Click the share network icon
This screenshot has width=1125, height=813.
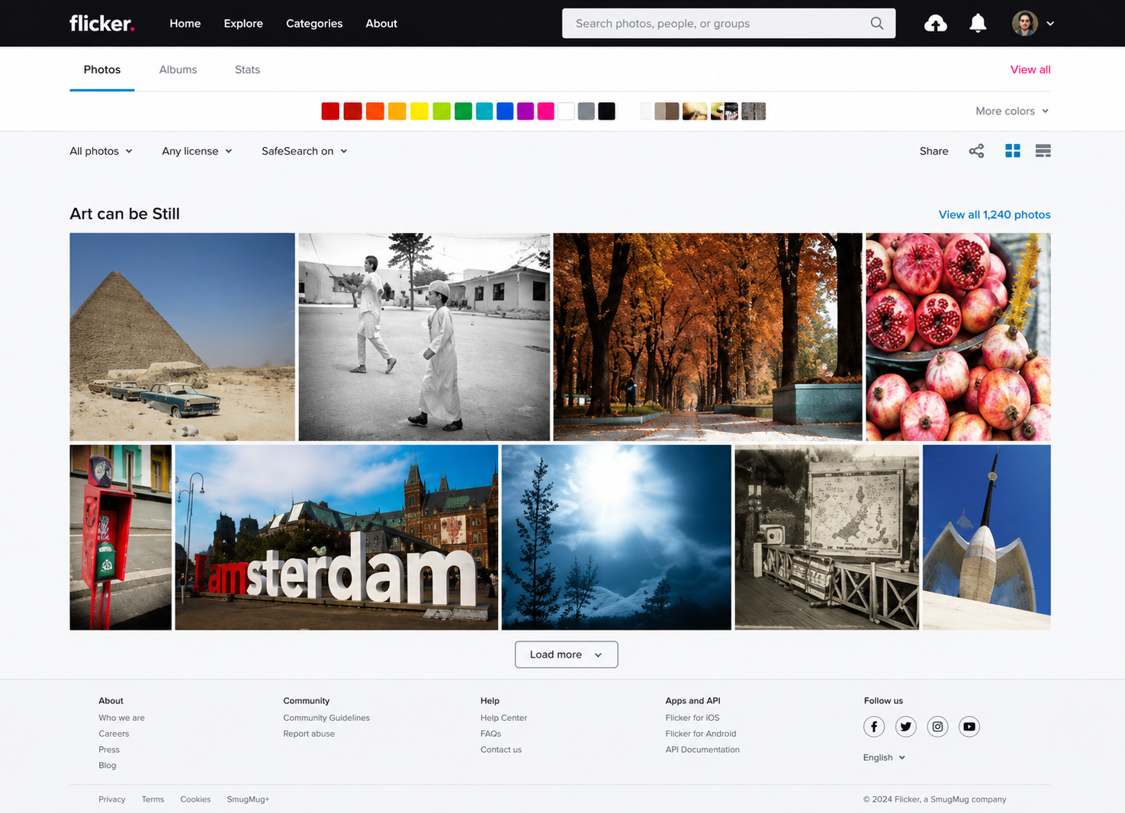[976, 151]
